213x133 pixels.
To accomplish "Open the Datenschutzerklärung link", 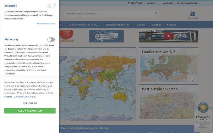I will click(20, 96).
